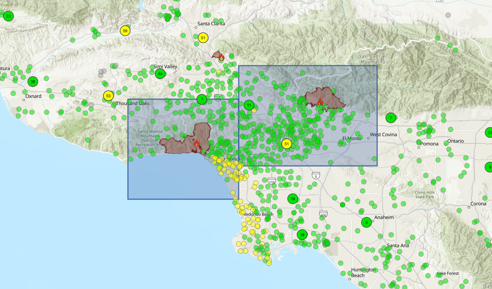Click the green 38 marker above Oxnard
Screen dimensions: 492x289
(x=33, y=81)
